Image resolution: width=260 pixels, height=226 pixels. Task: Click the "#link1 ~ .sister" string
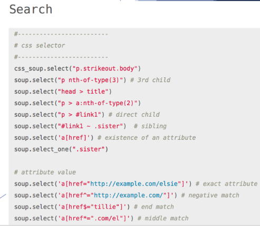coord(90,126)
